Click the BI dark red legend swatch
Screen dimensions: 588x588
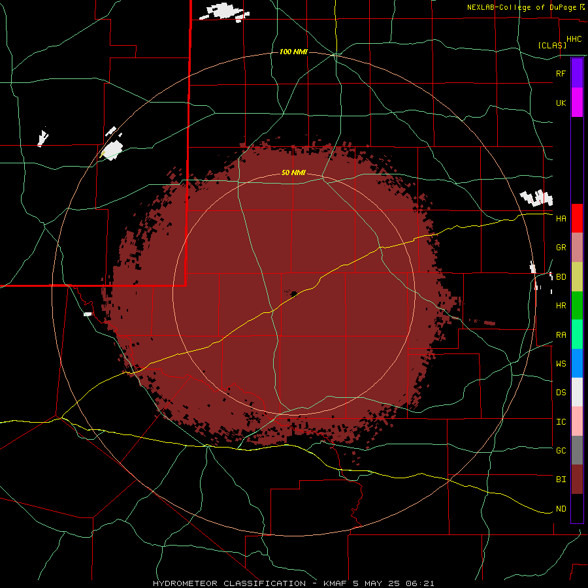tap(577, 480)
